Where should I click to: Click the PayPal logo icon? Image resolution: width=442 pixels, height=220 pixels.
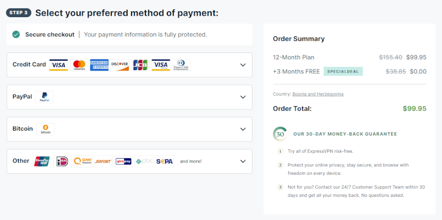(44, 97)
